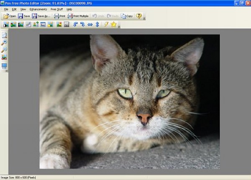Click the greyed-out Undo button
Viewport: 251px width, 180px height.
pyautogui.click(x=98, y=16)
